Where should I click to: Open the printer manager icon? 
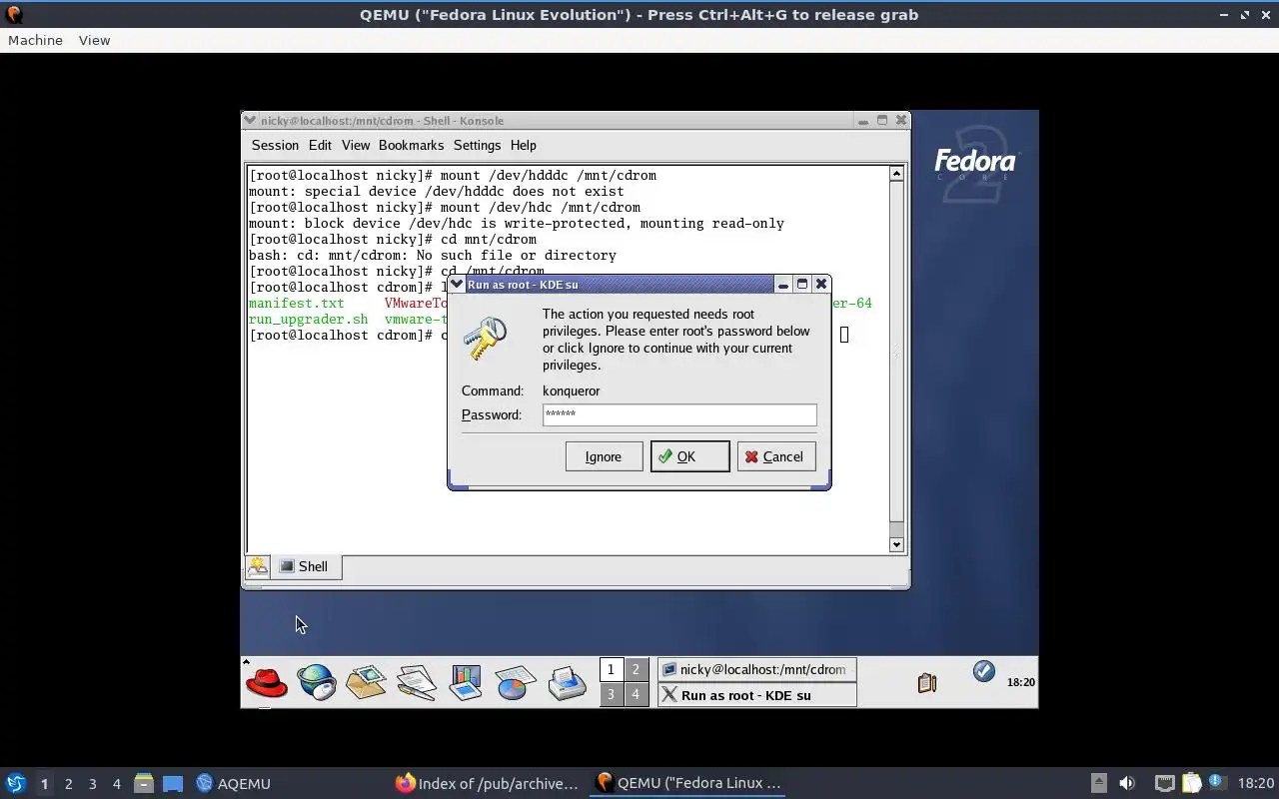coord(567,683)
